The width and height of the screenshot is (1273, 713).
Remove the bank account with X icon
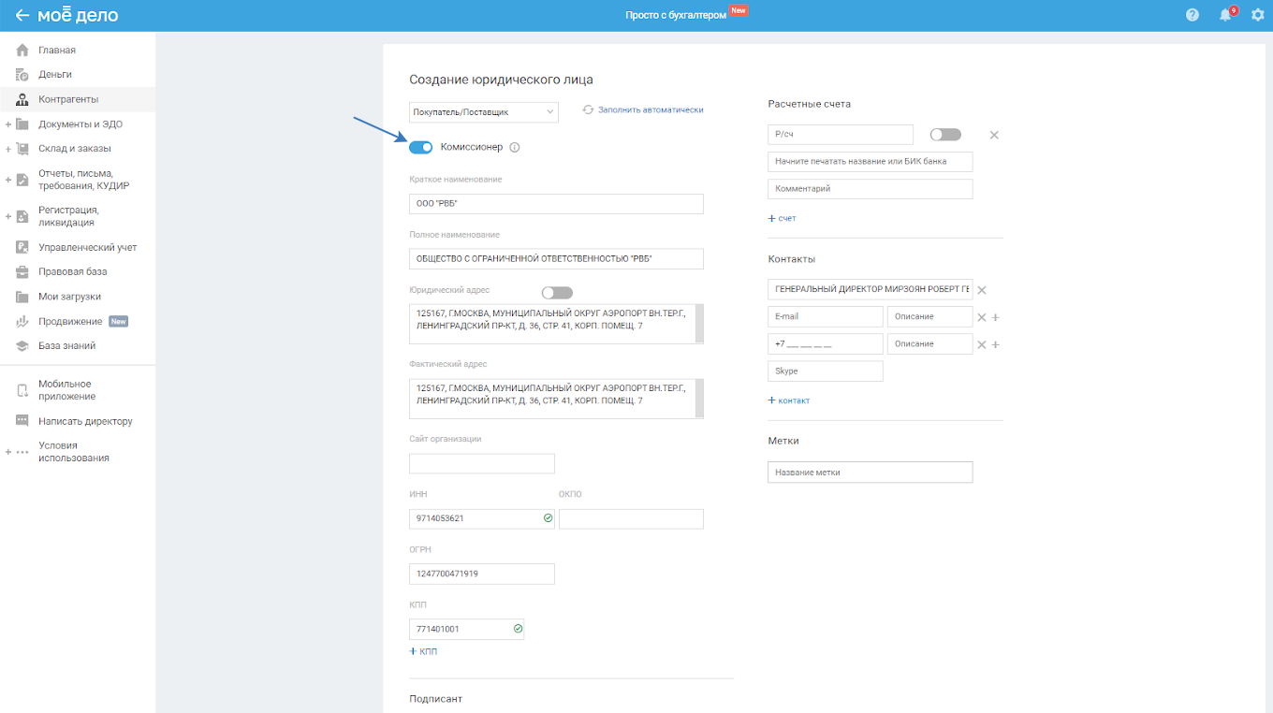(x=994, y=135)
